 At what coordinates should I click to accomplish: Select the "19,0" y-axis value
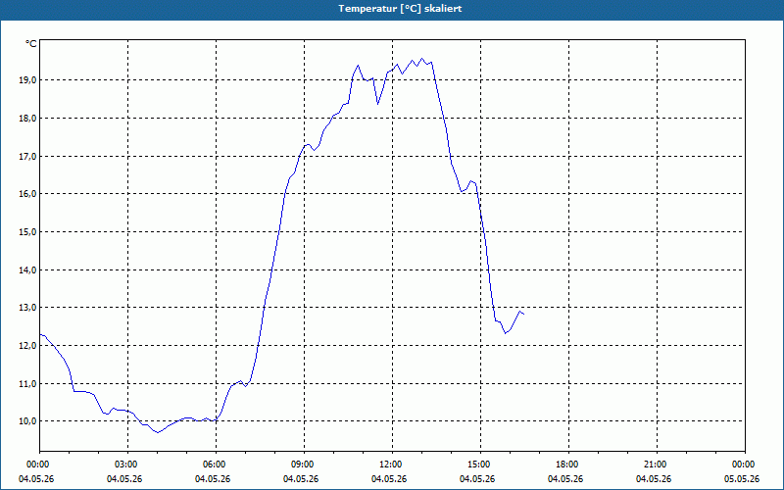pyautogui.click(x=27, y=80)
